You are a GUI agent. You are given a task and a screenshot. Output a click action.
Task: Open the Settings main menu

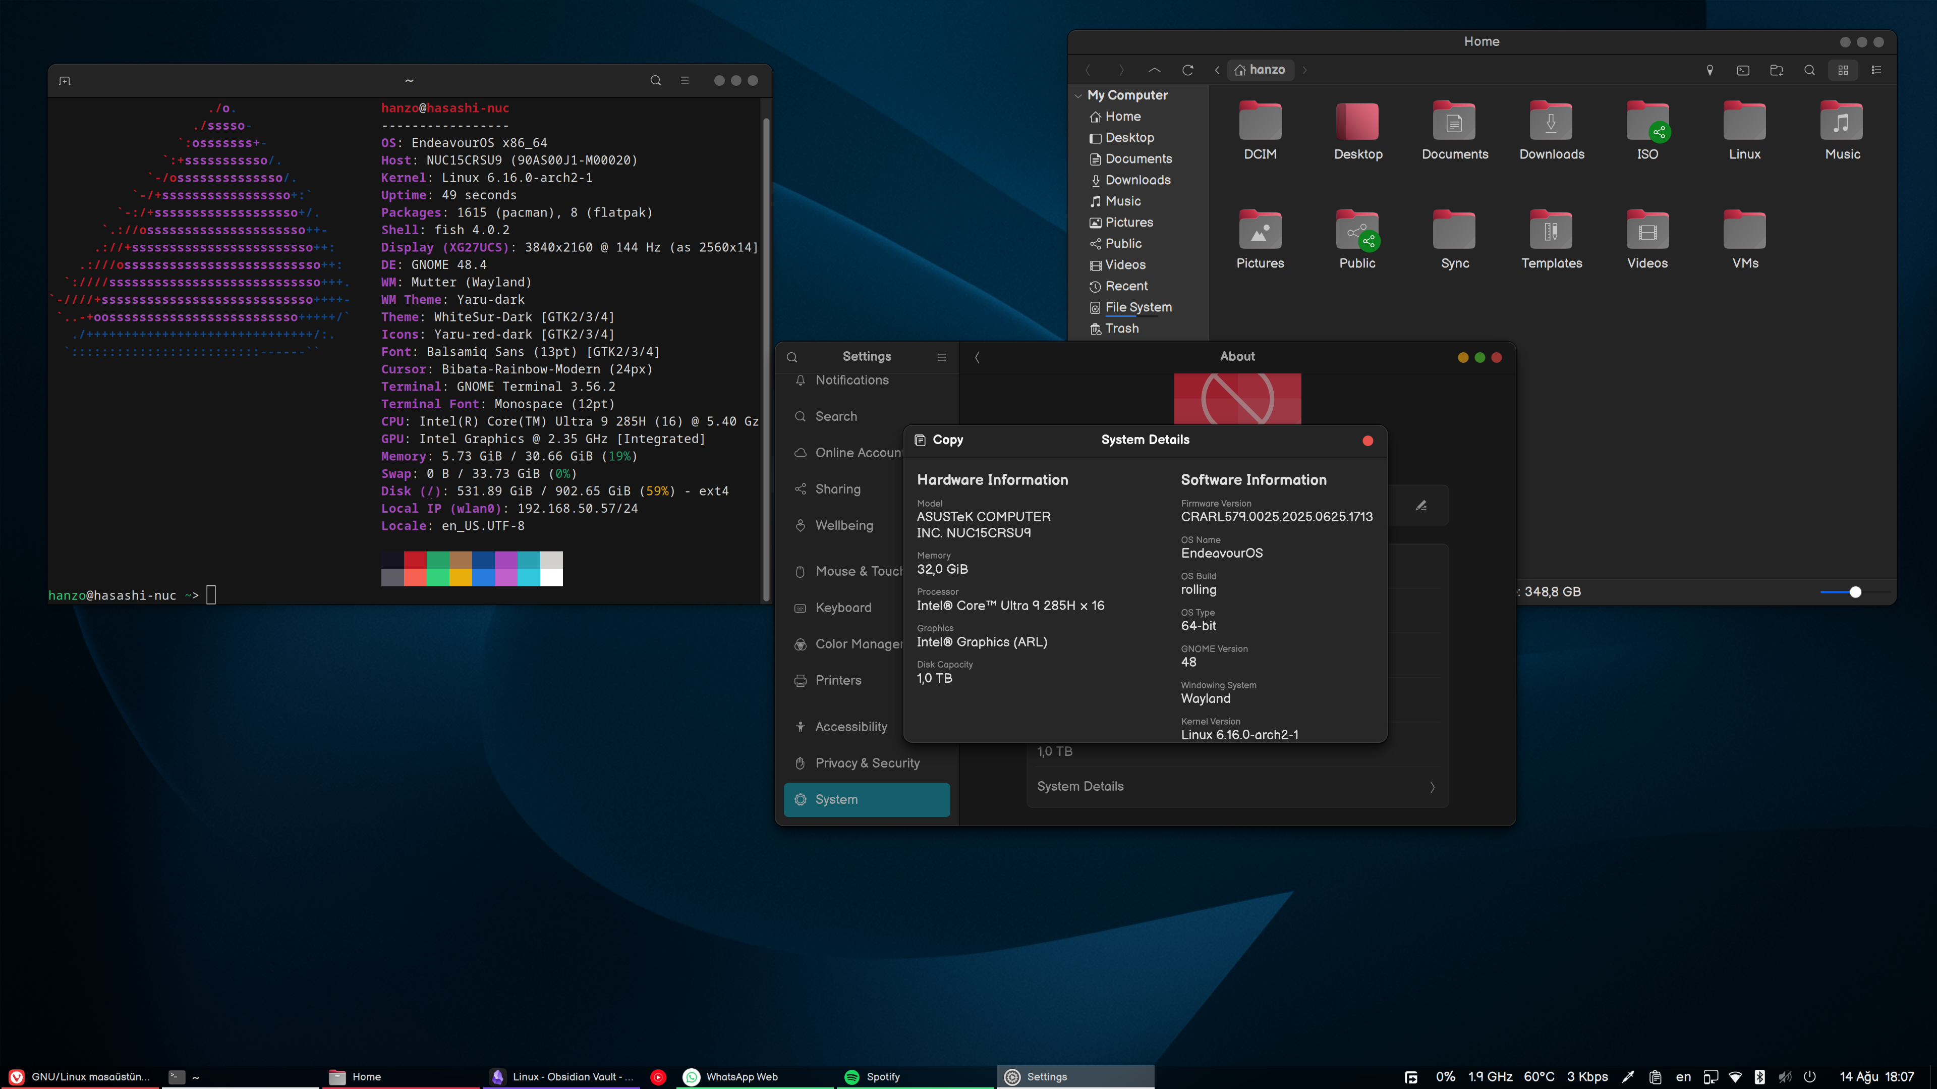pos(941,357)
